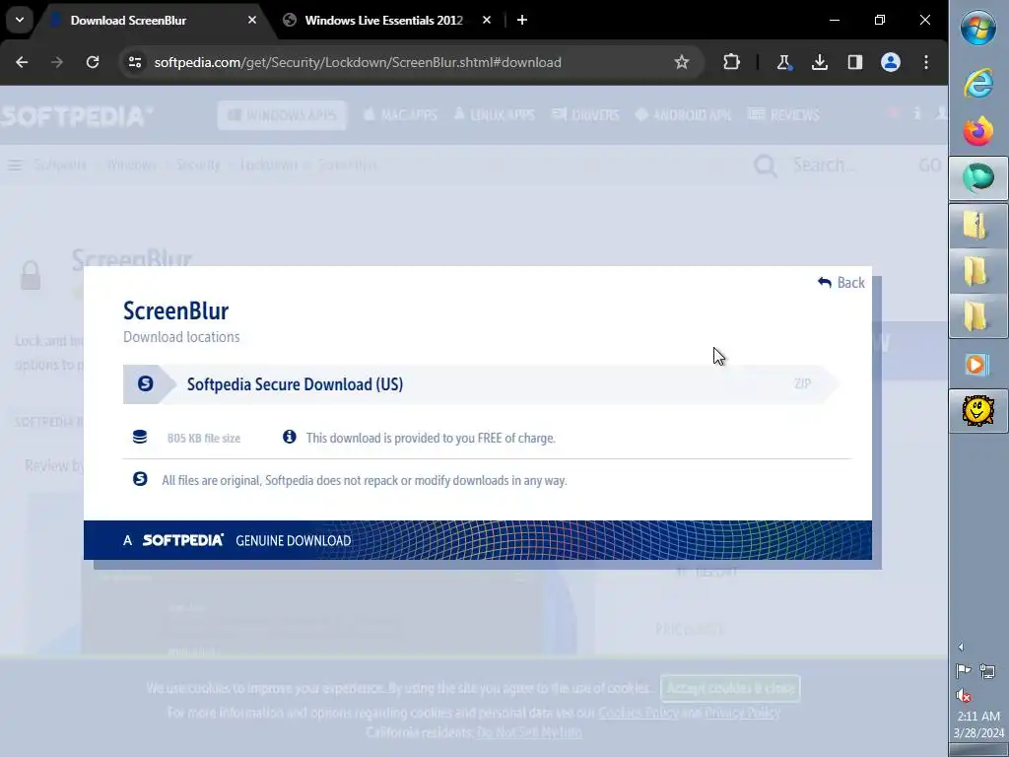Click the Security breadcrumb link
Screen dimensions: 1009x757
pyautogui.click(x=198, y=165)
